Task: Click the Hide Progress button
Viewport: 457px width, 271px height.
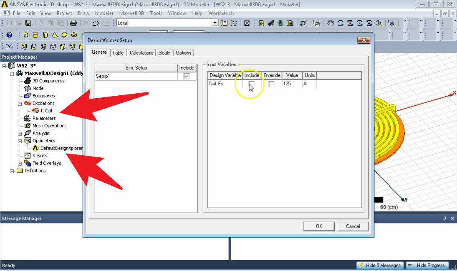Action: point(427,265)
